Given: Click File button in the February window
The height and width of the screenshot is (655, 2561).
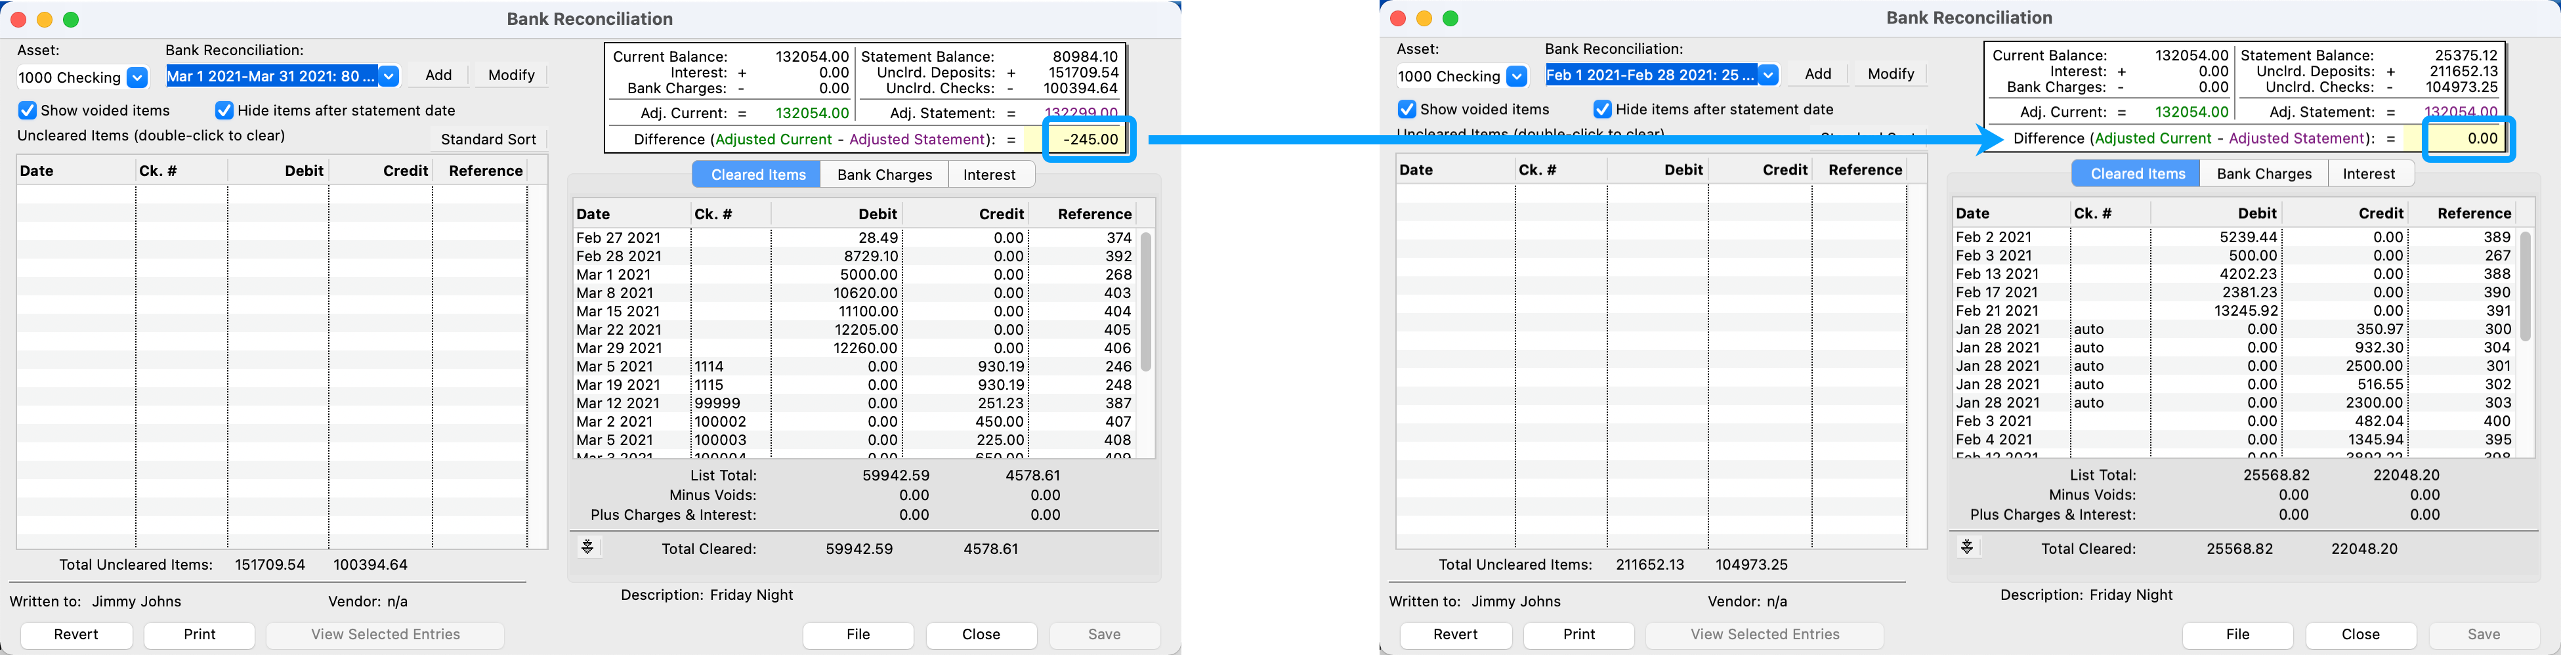Looking at the screenshot, I should point(2237,634).
